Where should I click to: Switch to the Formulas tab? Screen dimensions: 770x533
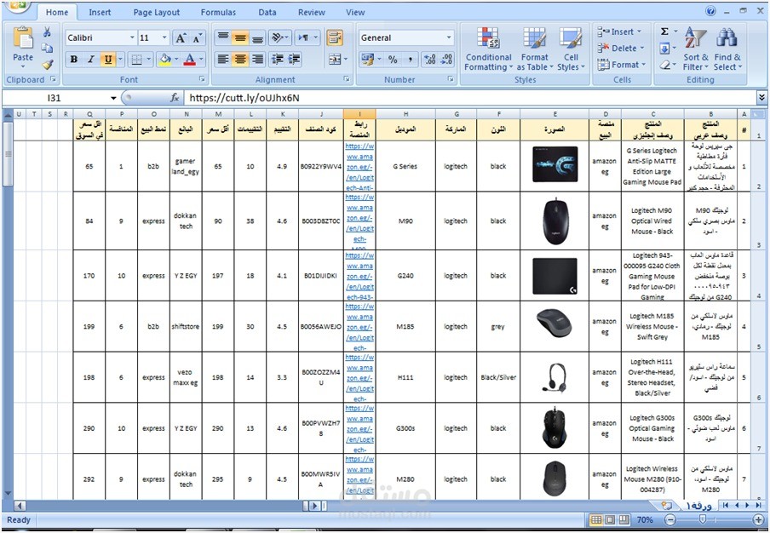pyautogui.click(x=218, y=12)
